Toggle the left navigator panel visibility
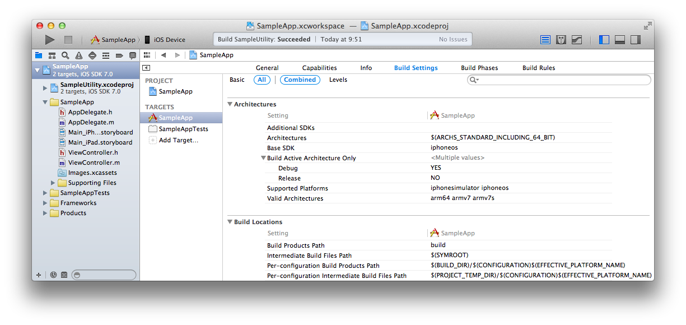Image resolution: width=686 pixels, height=325 pixels. [604, 40]
